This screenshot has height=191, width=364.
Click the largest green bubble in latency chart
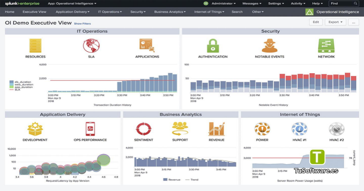point(104,160)
